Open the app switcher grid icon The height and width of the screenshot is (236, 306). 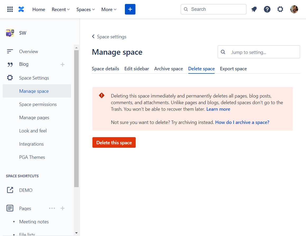10,9
